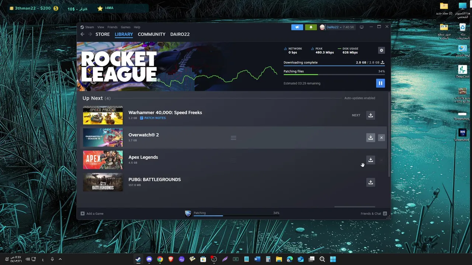Click the download queue vertical scrollbar
472x265 pixels.
(x=389, y=134)
